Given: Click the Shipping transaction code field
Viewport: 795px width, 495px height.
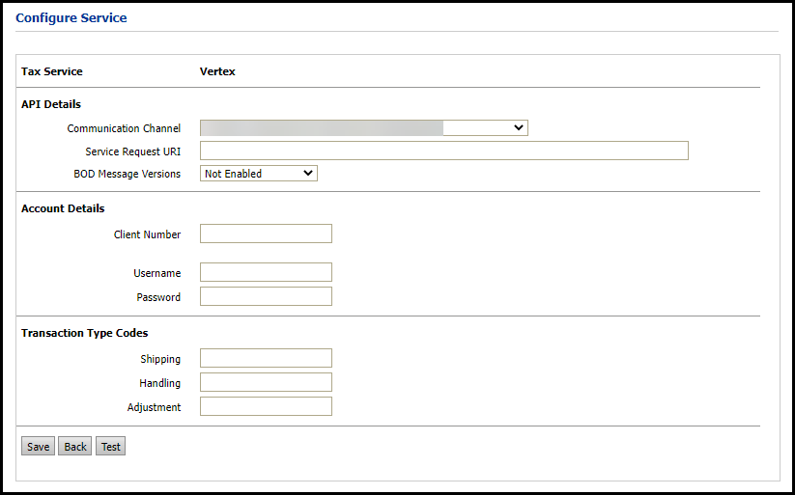Looking at the screenshot, I should click(x=266, y=358).
